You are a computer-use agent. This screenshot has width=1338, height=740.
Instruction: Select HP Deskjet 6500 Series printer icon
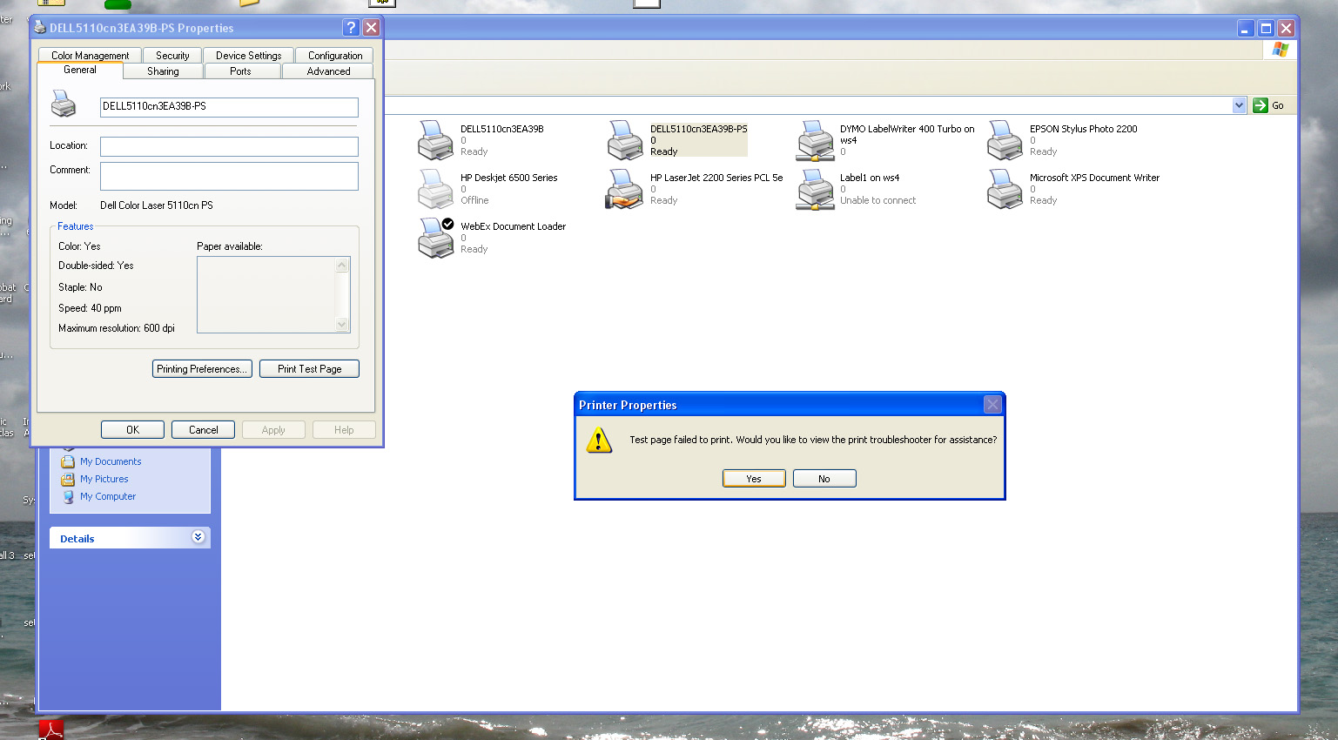click(435, 189)
